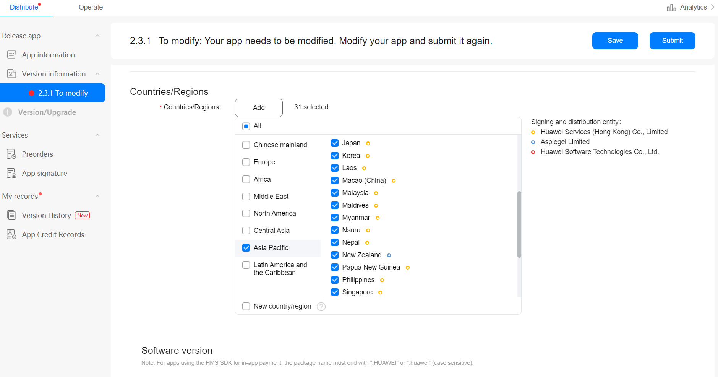Click the Version History list icon
Screen dimensions: 718x377
coord(12,215)
